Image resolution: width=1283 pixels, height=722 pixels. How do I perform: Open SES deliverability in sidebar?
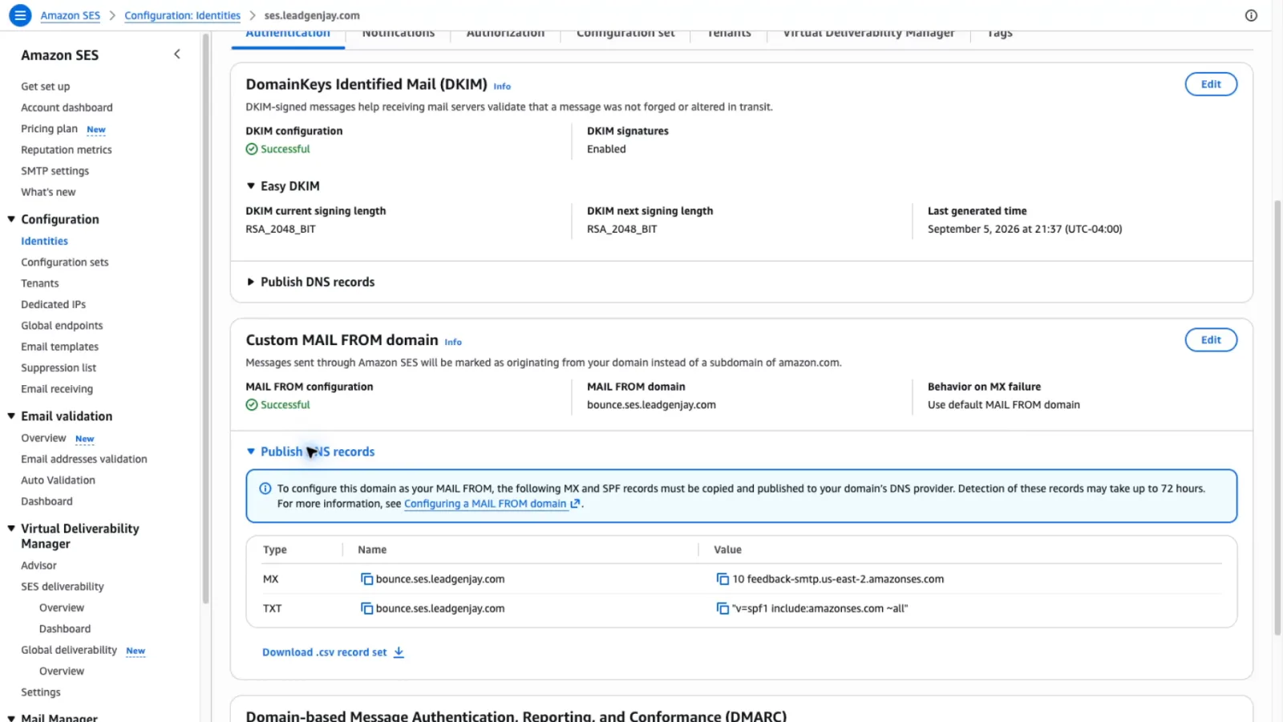pyautogui.click(x=62, y=587)
